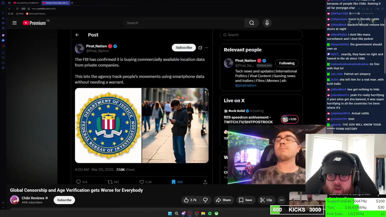The width and height of the screenshot is (386, 217).
Task: Open the Pirat_Nation post author avatar
Action: point(80,48)
